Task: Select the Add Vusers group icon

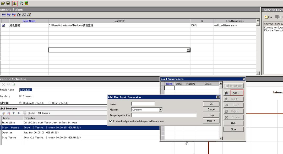Action: [x=9, y=15]
